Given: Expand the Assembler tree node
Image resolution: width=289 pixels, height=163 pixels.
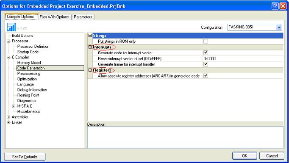Looking at the screenshot, I should [8, 117].
